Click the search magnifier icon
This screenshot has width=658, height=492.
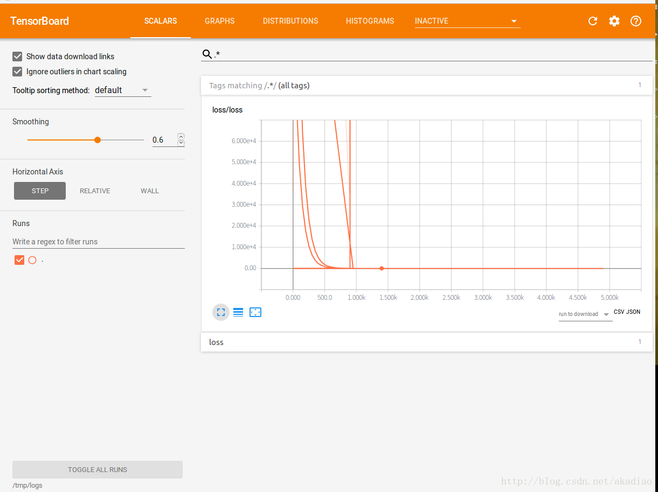(x=207, y=54)
